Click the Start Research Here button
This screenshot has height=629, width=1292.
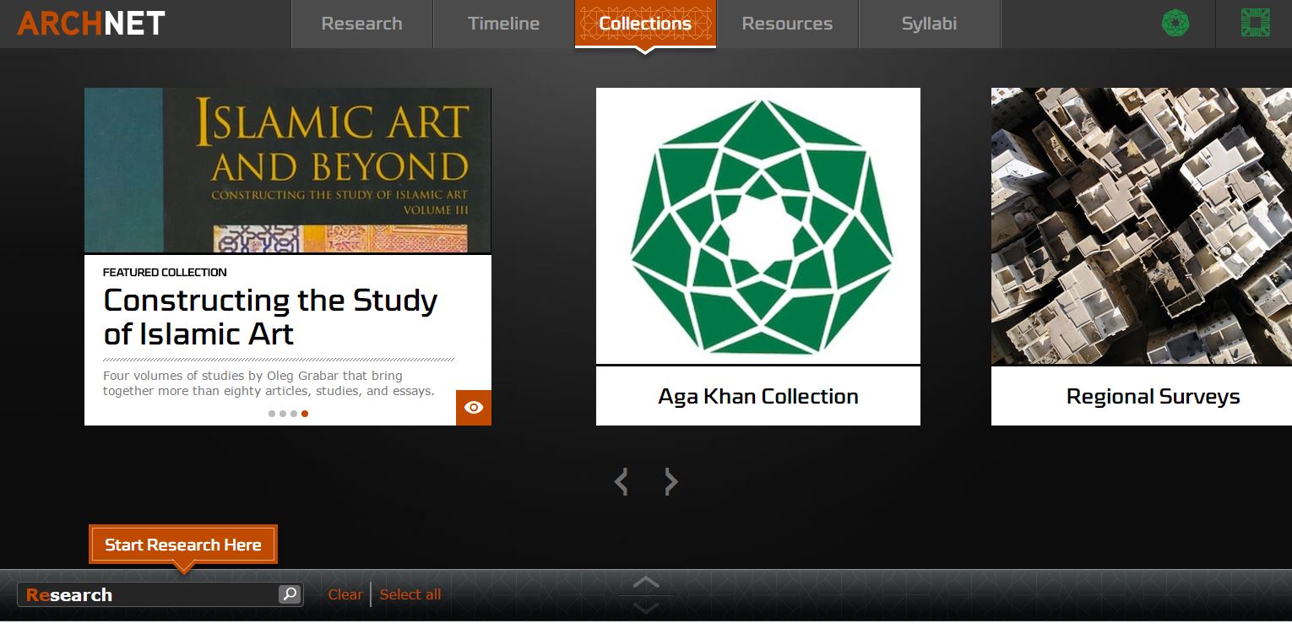(182, 545)
